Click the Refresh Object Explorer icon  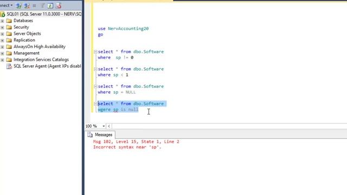[x=50, y=5]
